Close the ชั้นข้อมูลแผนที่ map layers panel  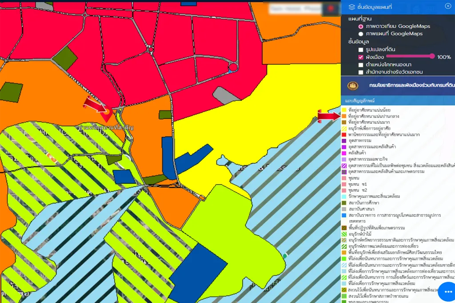coord(447,6)
